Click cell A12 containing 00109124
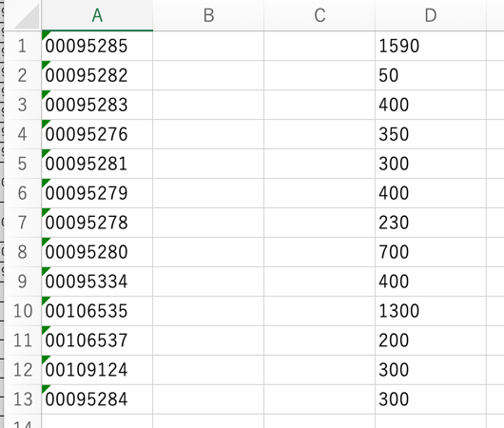Image resolution: width=504 pixels, height=428 pixels. coord(97,370)
